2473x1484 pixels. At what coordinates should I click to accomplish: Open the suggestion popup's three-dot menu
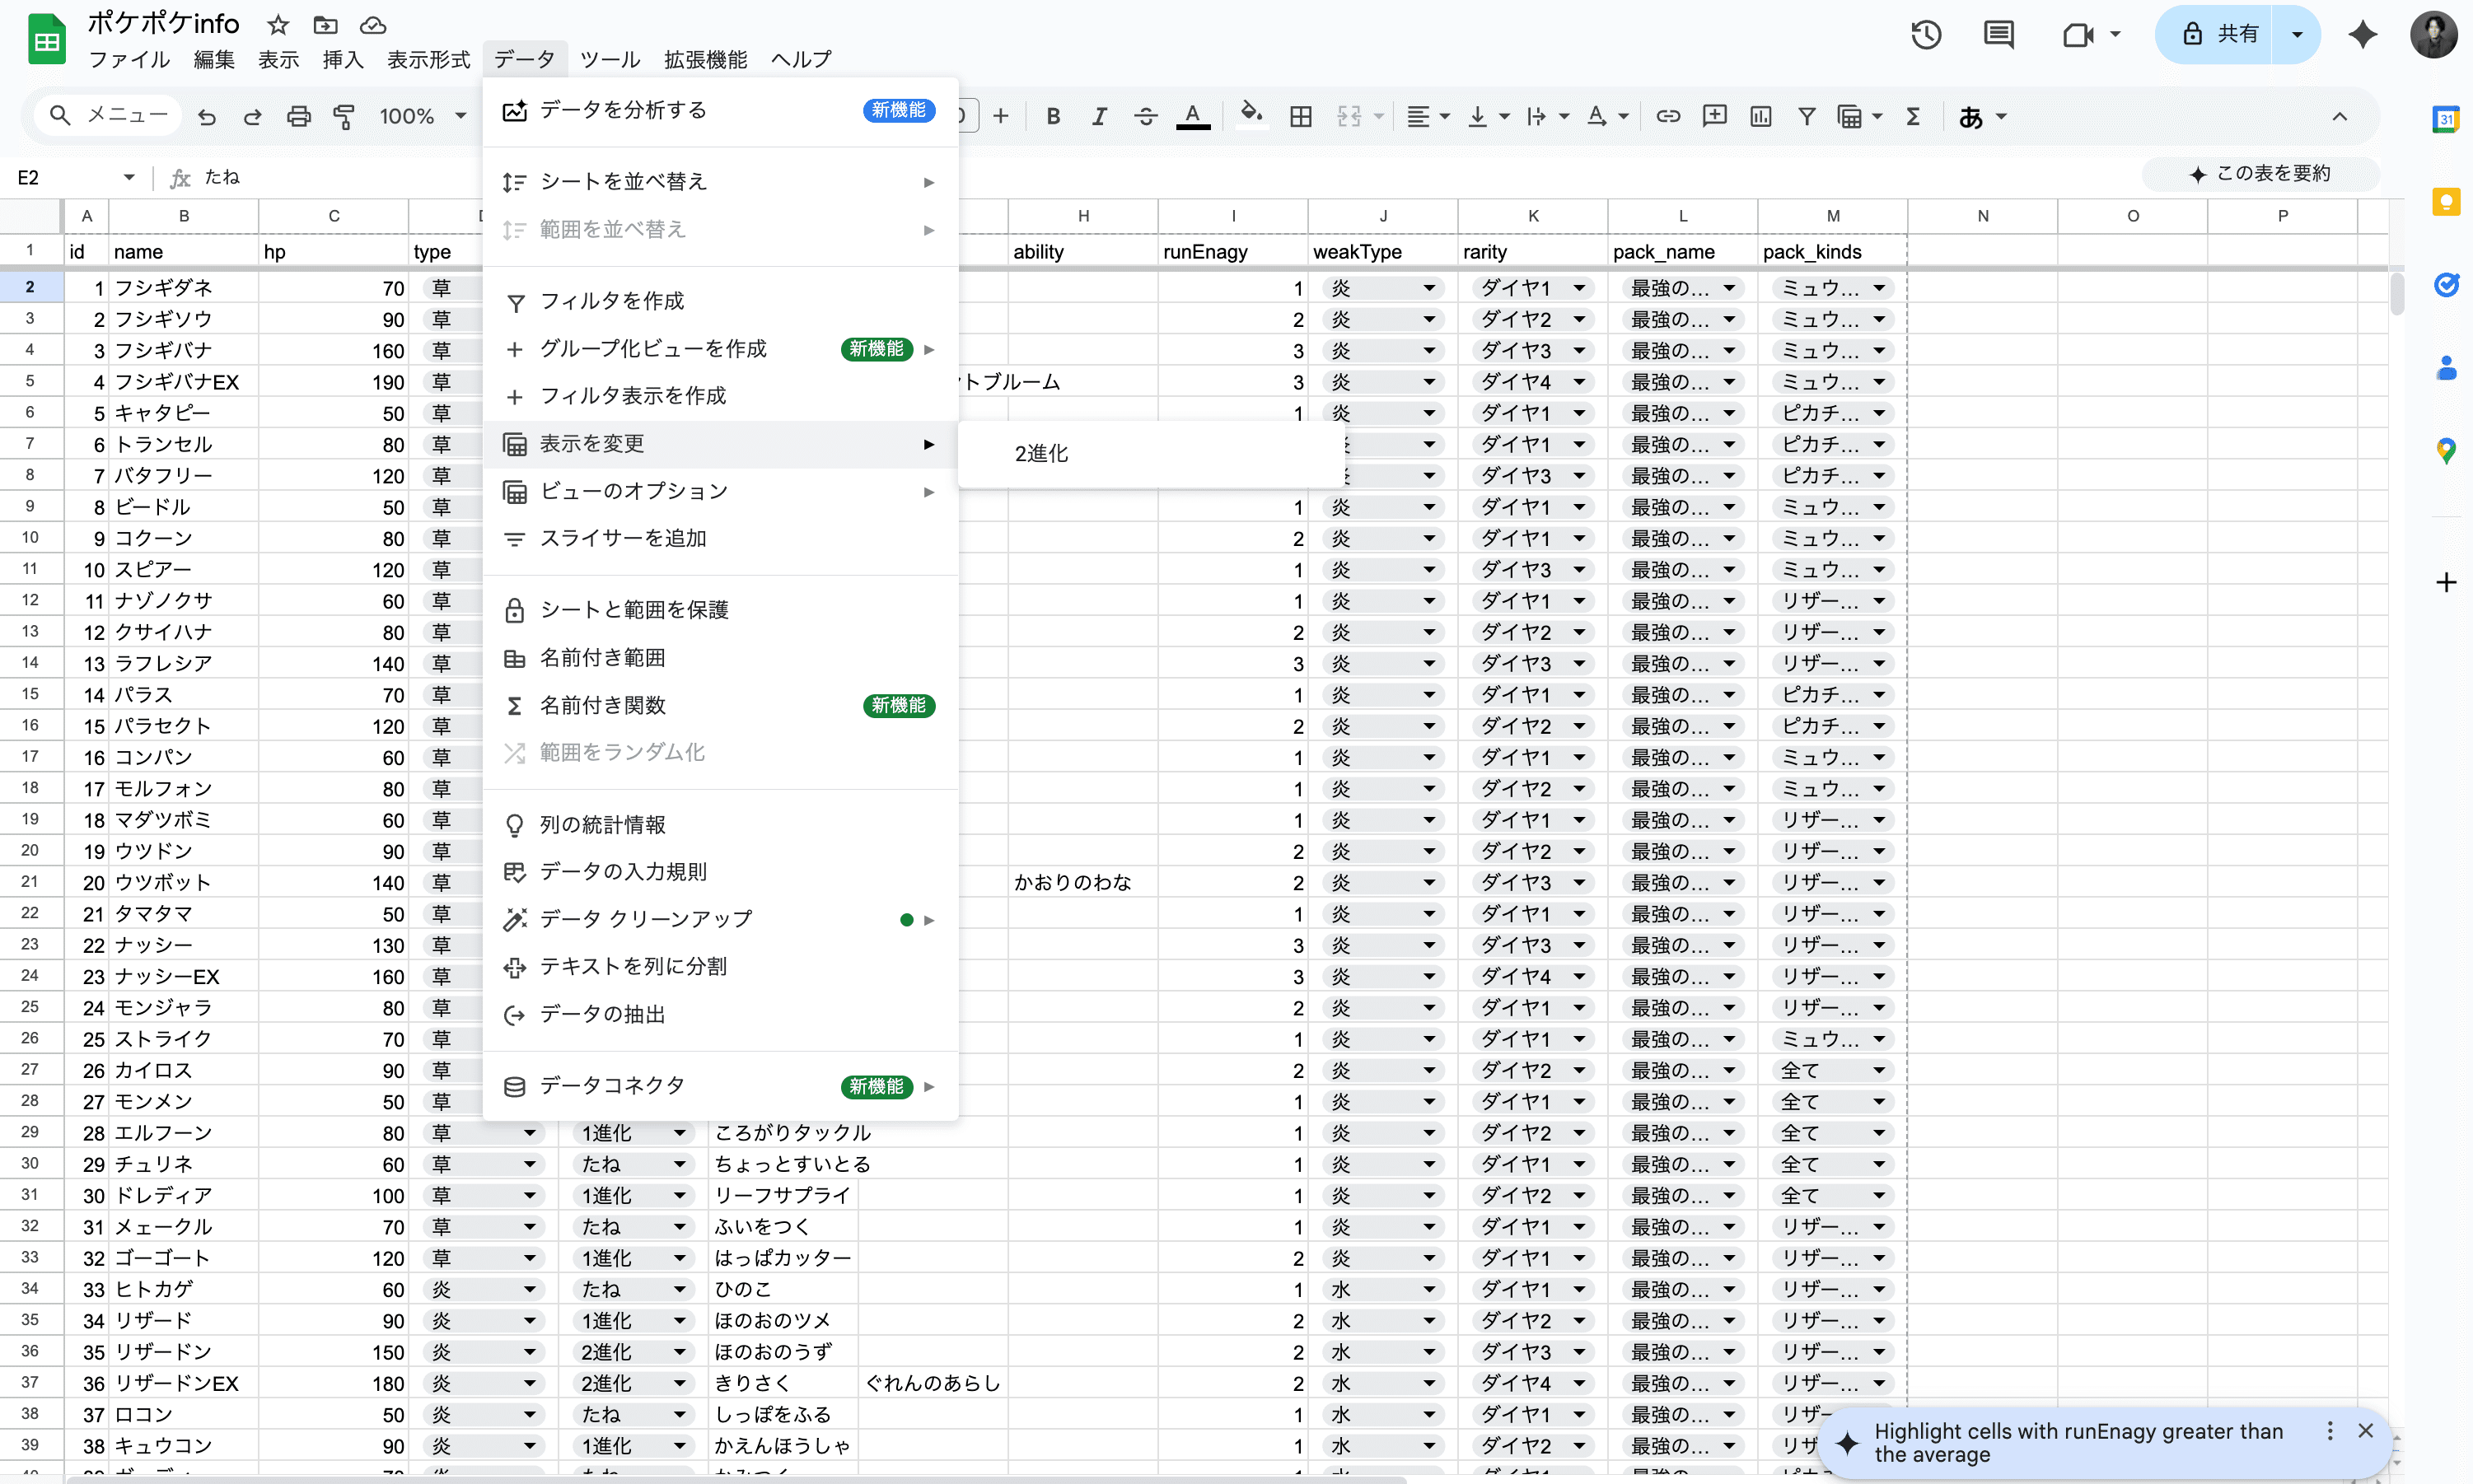2330,1431
